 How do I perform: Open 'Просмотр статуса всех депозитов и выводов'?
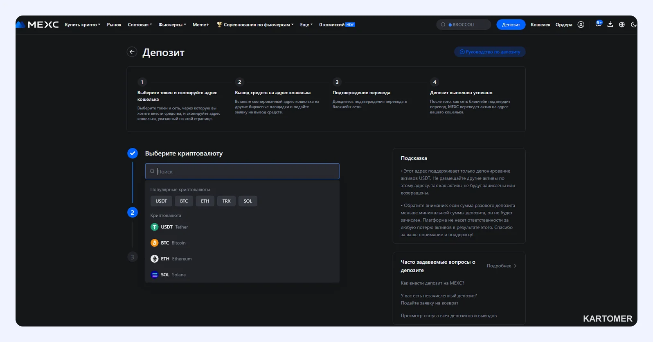448,315
